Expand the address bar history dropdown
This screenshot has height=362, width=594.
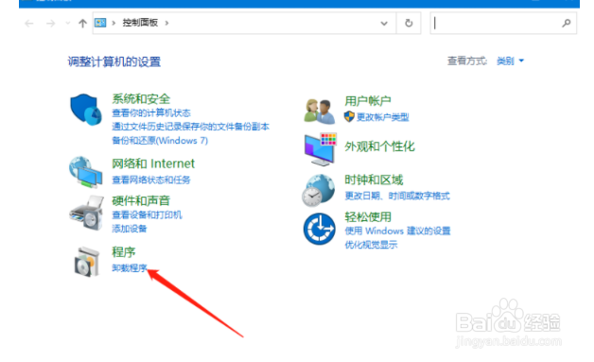point(384,23)
